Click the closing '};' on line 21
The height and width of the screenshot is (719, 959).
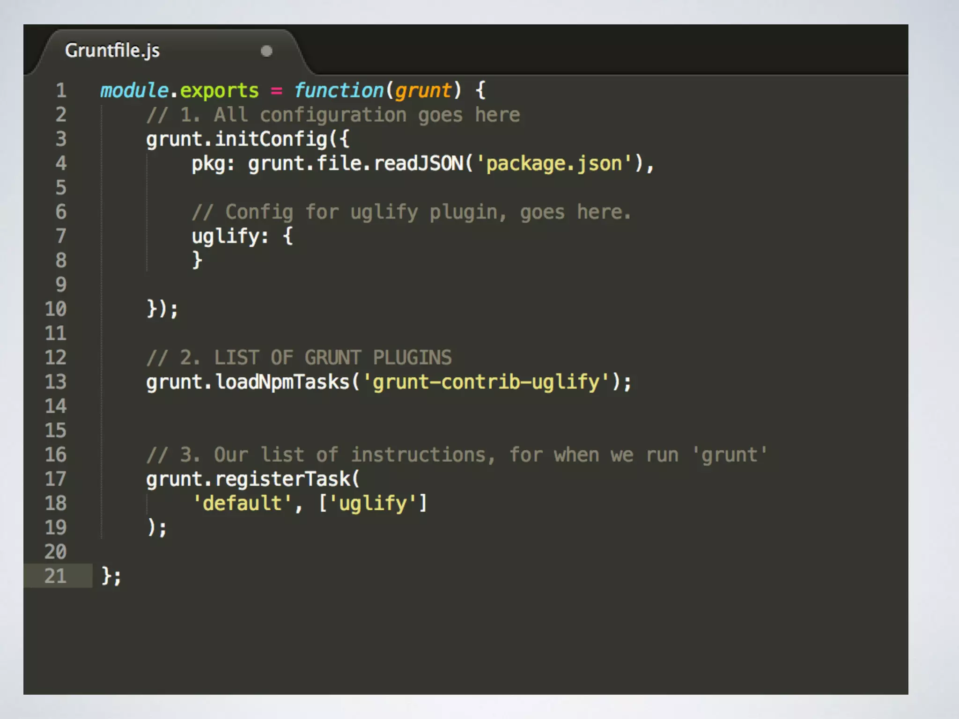coord(111,576)
